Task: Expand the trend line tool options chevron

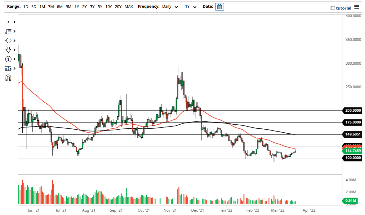Action: [14, 22]
